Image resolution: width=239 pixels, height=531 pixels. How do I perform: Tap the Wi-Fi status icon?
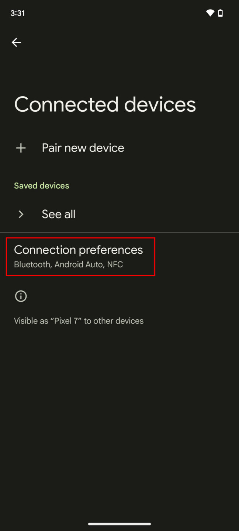pyautogui.click(x=209, y=13)
